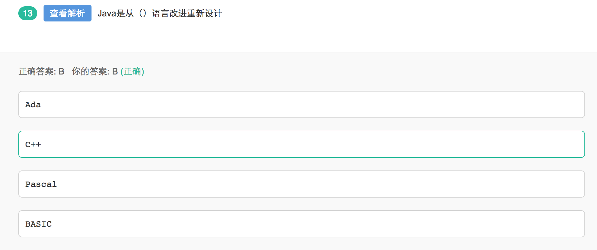Image resolution: width=597 pixels, height=250 pixels.
Task: Click empty area inside the green-bordered option box
Action: tap(316, 144)
